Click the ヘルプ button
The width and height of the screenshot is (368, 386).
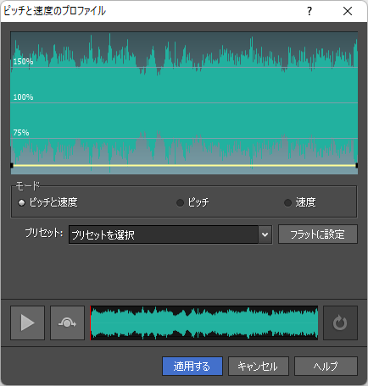click(326, 367)
